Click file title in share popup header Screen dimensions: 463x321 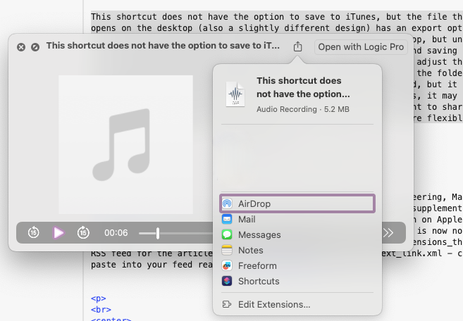303,87
